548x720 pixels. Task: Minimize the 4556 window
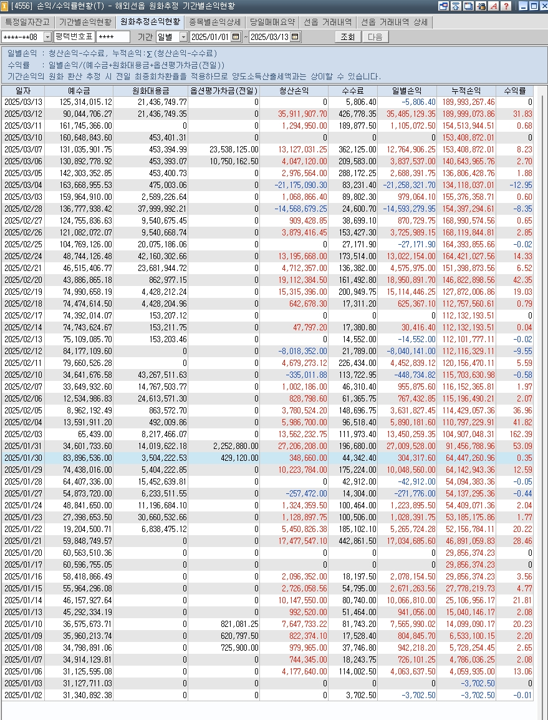(x=523, y=6)
